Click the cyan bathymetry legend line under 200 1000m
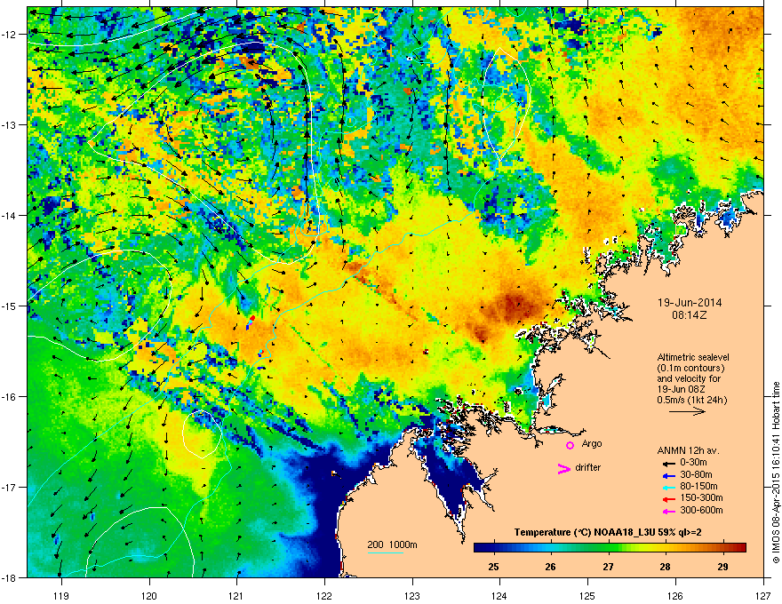Screen dimensions: 782x604 pos(386,552)
